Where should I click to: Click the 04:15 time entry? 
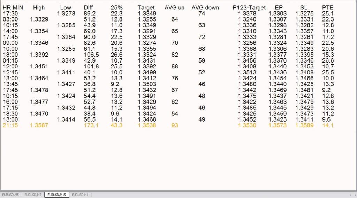[x=10, y=61]
